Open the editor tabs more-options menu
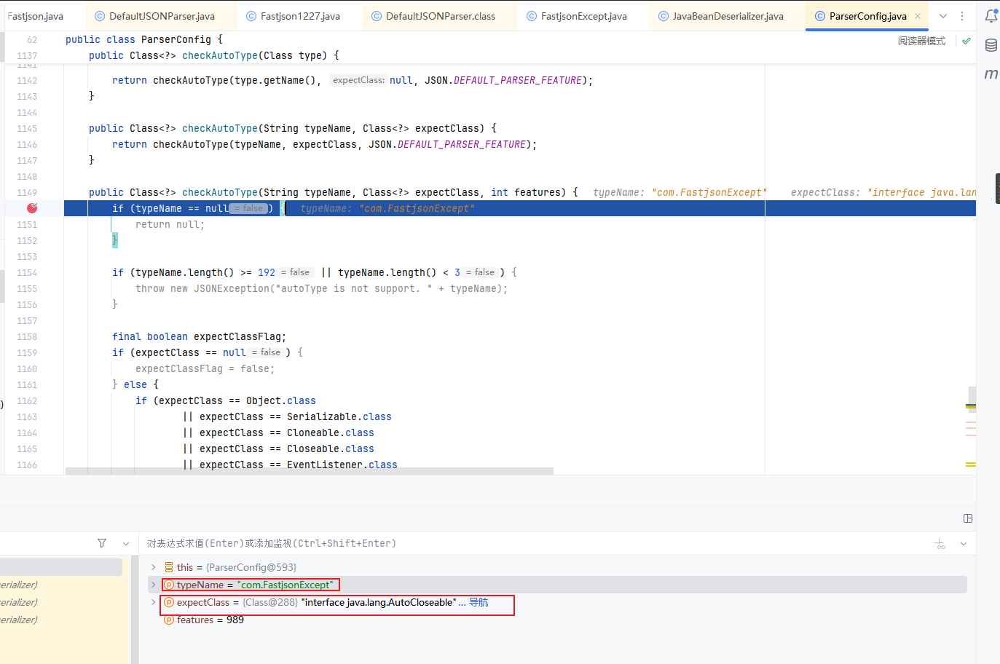This screenshot has height=664, width=1000. 962,16
